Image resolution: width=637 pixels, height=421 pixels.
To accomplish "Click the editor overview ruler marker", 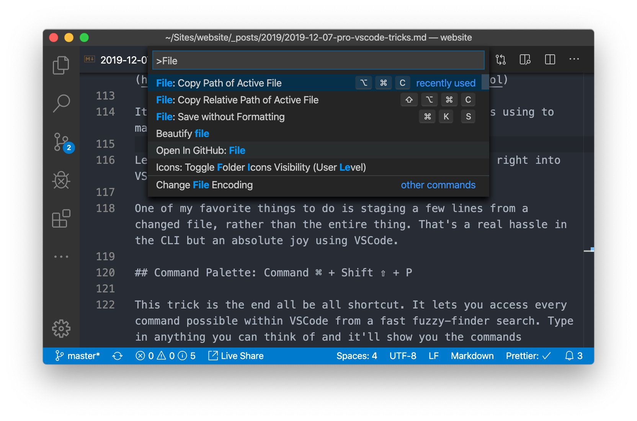I will tap(589, 250).
